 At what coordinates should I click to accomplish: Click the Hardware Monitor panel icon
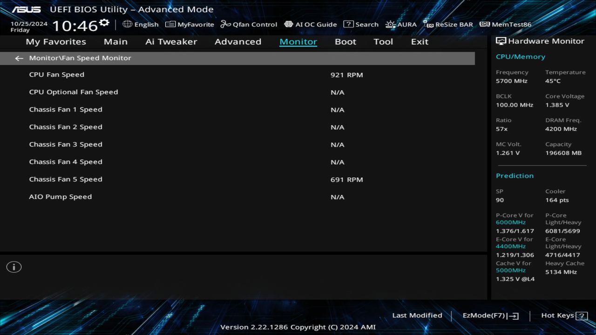(501, 41)
